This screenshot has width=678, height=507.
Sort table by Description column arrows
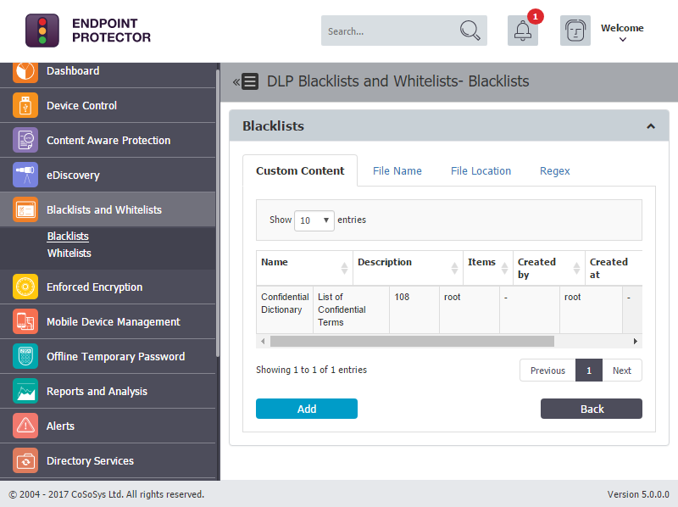454,268
